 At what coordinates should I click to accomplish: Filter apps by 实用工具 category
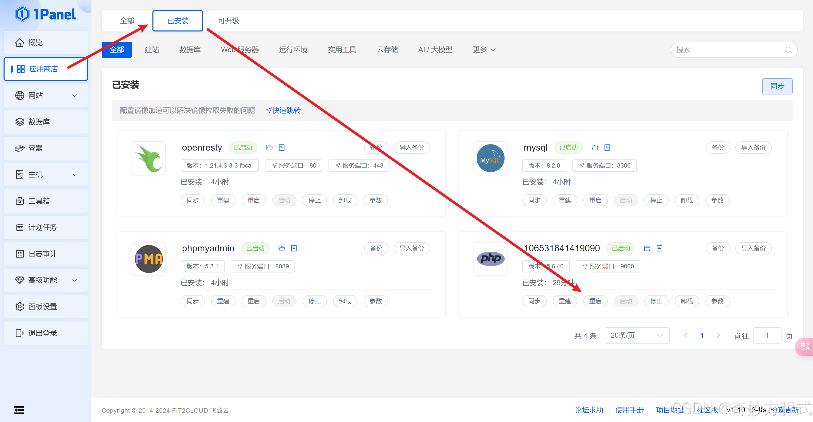point(342,50)
